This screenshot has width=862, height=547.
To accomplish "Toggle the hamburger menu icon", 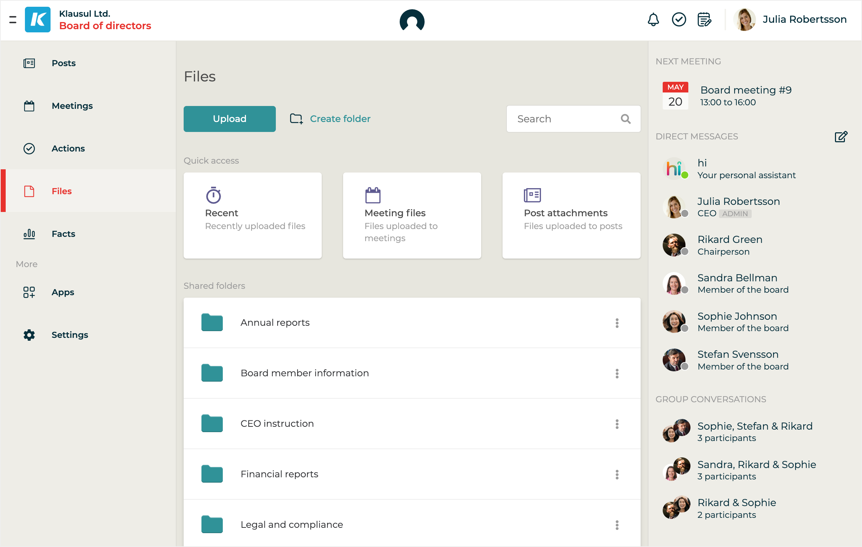I will [13, 20].
